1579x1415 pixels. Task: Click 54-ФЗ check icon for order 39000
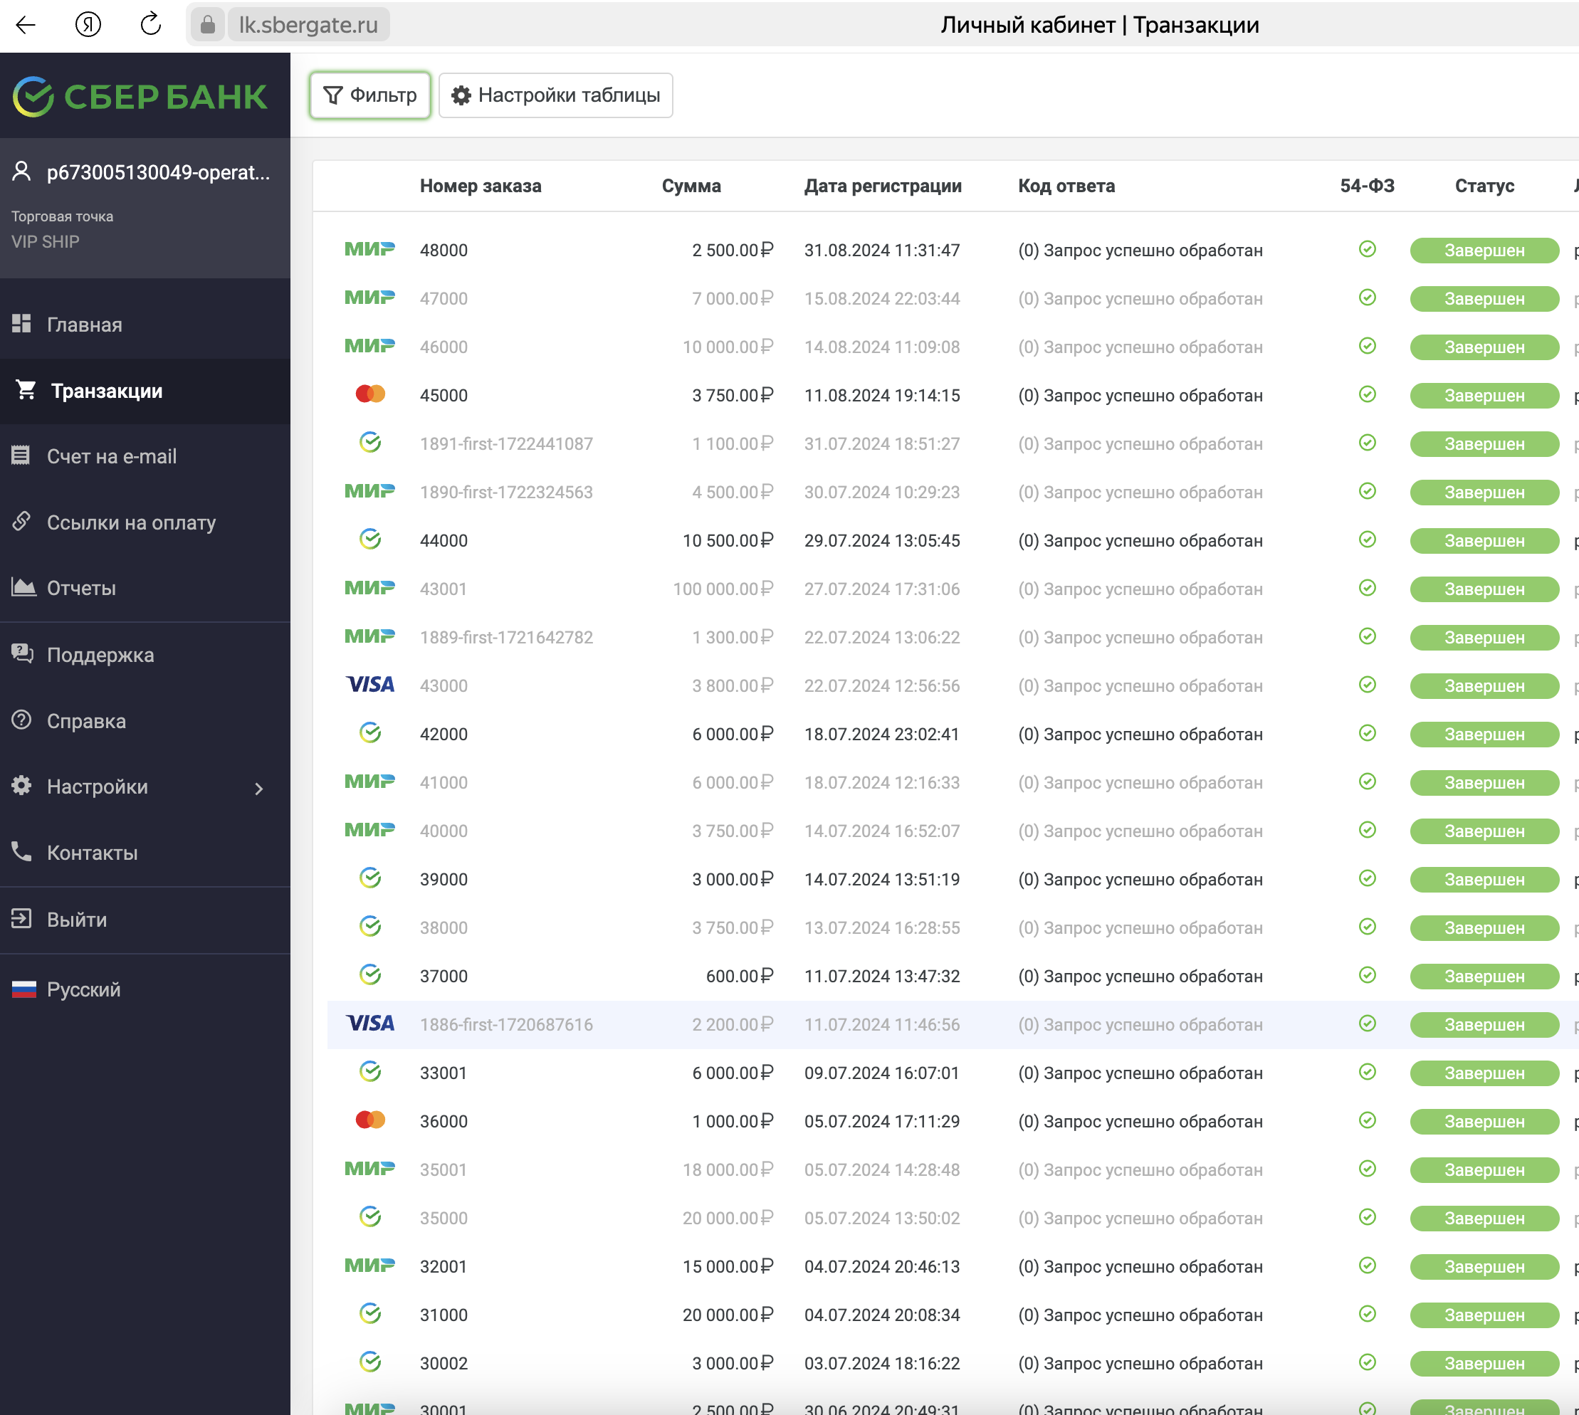pos(1368,878)
